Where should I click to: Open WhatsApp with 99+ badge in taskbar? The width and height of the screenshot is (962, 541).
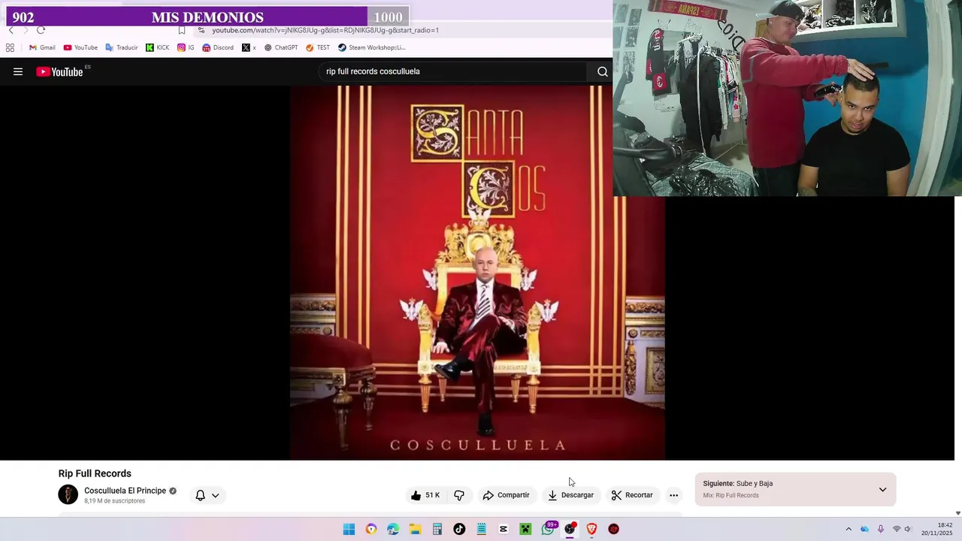click(548, 529)
